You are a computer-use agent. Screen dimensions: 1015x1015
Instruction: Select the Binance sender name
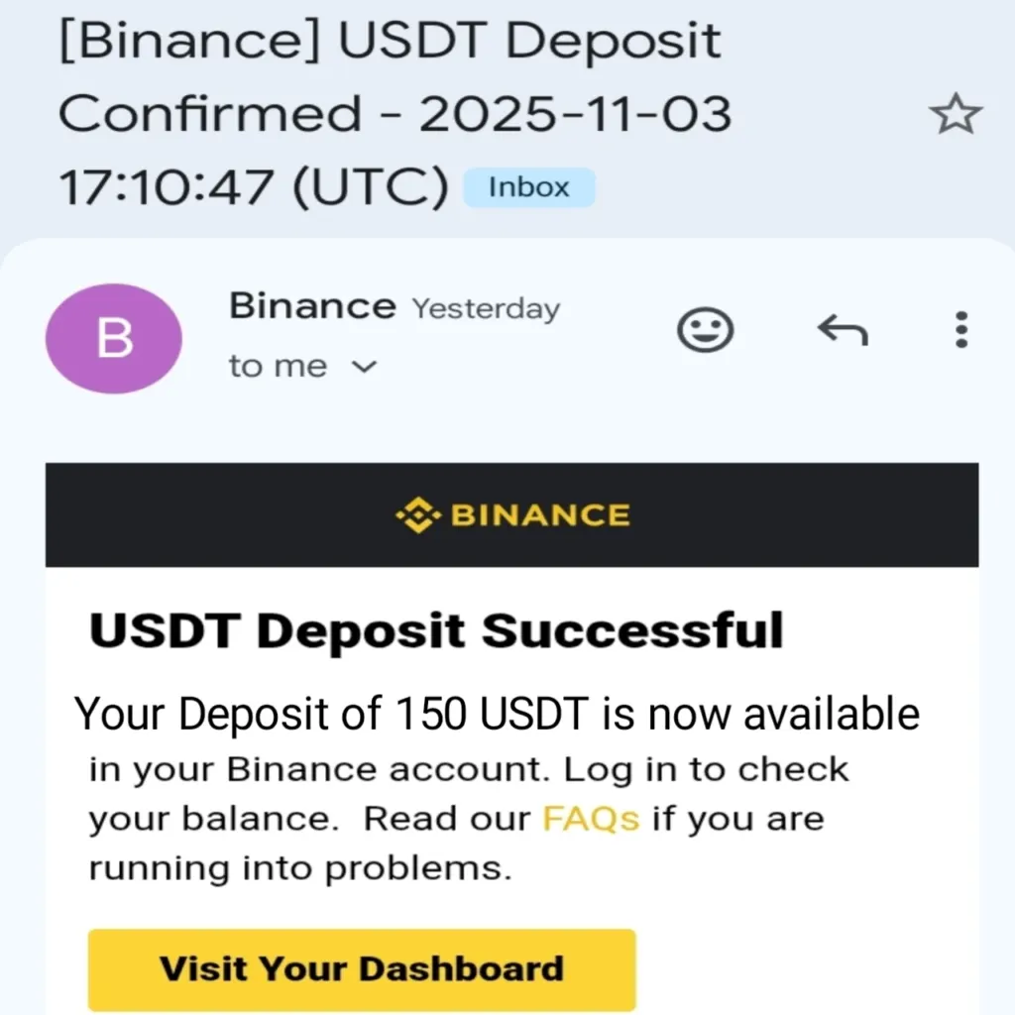(x=312, y=306)
